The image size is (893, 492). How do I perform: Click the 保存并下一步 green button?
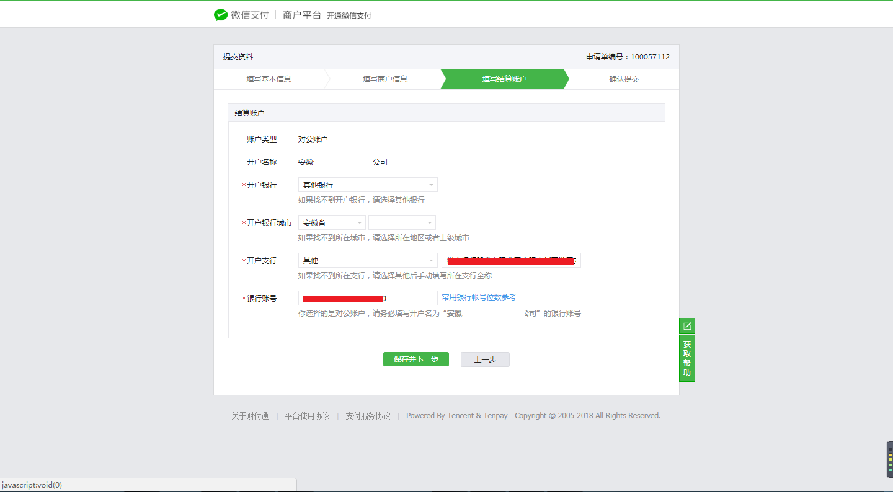coord(415,359)
